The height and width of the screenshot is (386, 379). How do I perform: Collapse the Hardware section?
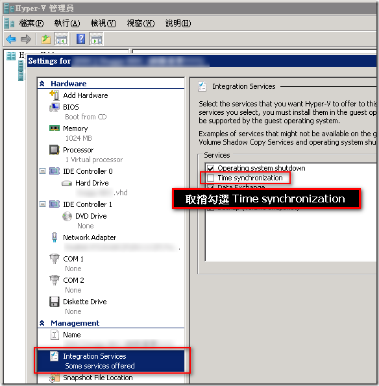point(42,84)
